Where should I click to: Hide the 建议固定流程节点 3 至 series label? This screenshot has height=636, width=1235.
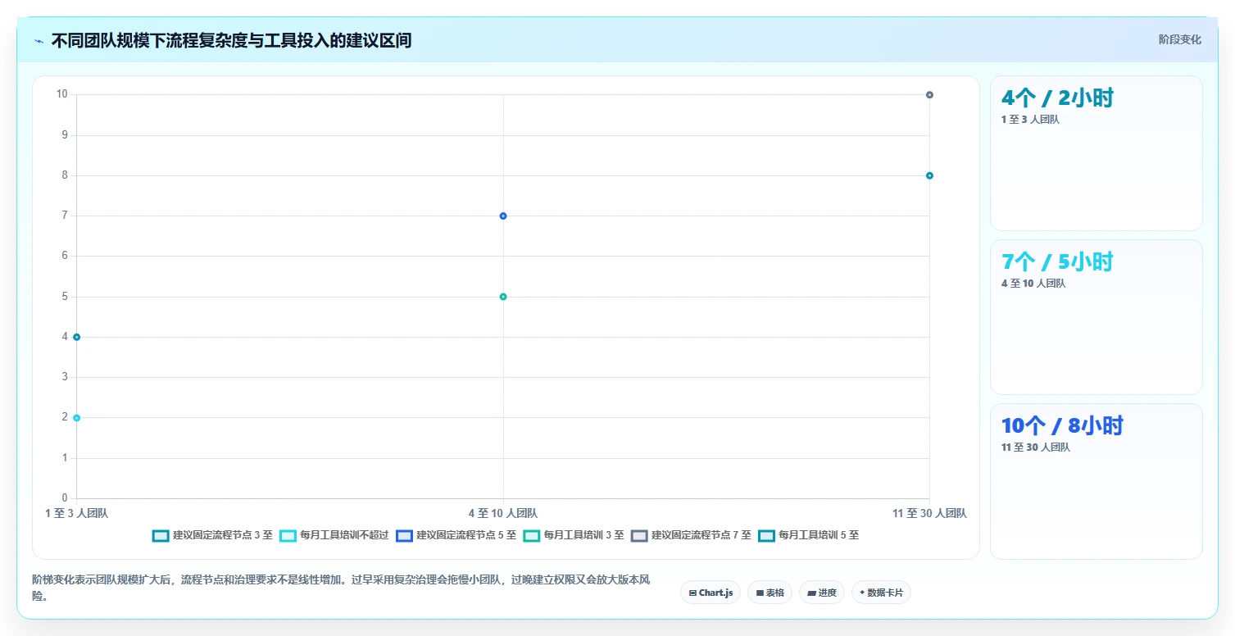pos(223,535)
